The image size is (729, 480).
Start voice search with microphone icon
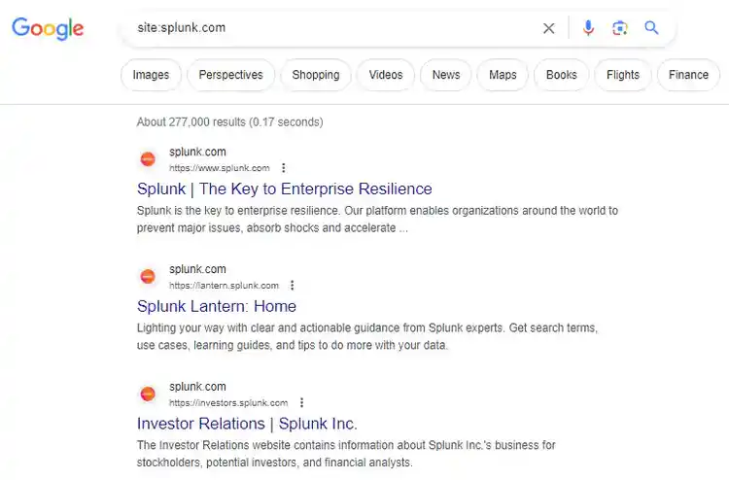[x=588, y=28]
